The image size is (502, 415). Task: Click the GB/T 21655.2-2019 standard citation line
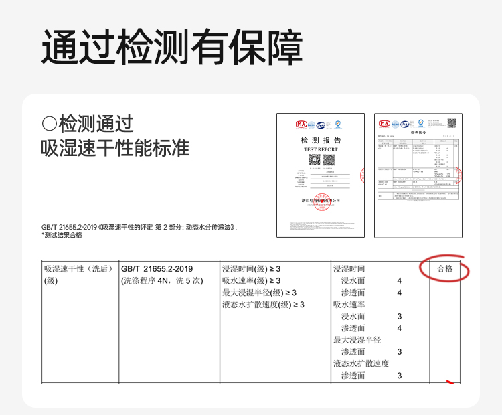(x=139, y=227)
